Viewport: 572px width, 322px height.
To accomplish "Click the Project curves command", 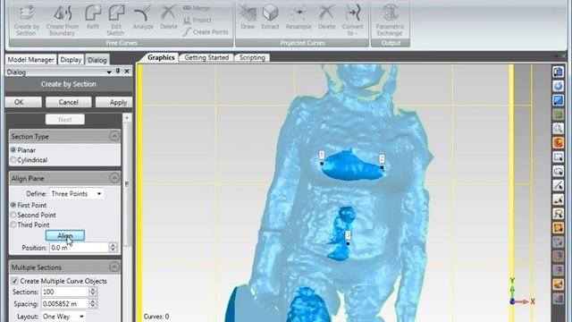I will pyautogui.click(x=198, y=20).
